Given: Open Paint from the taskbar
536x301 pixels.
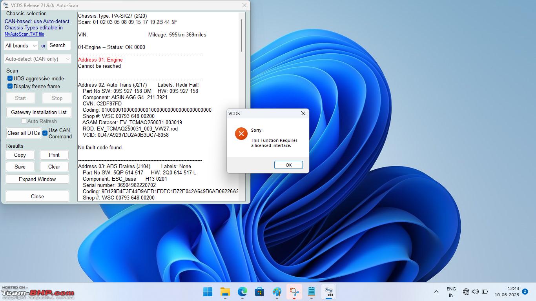Looking at the screenshot, I should pos(277,292).
